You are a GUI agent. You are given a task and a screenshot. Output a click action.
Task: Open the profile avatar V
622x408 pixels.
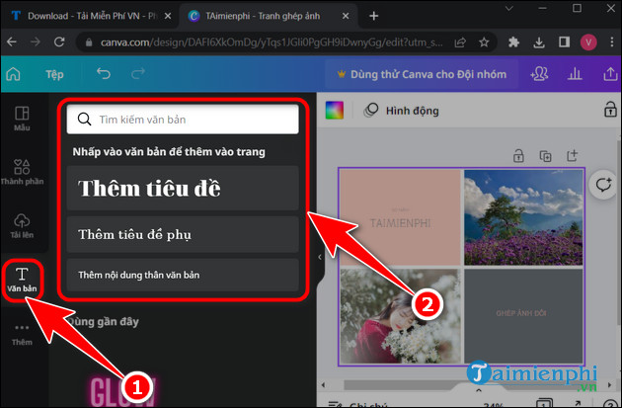tap(588, 42)
